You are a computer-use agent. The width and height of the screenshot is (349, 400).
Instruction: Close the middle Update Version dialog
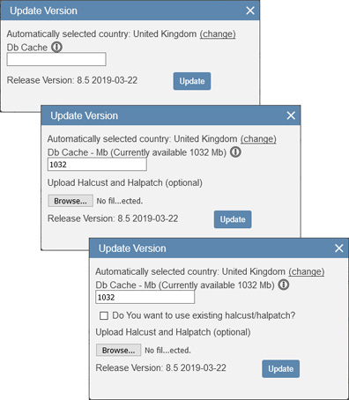pos(291,115)
